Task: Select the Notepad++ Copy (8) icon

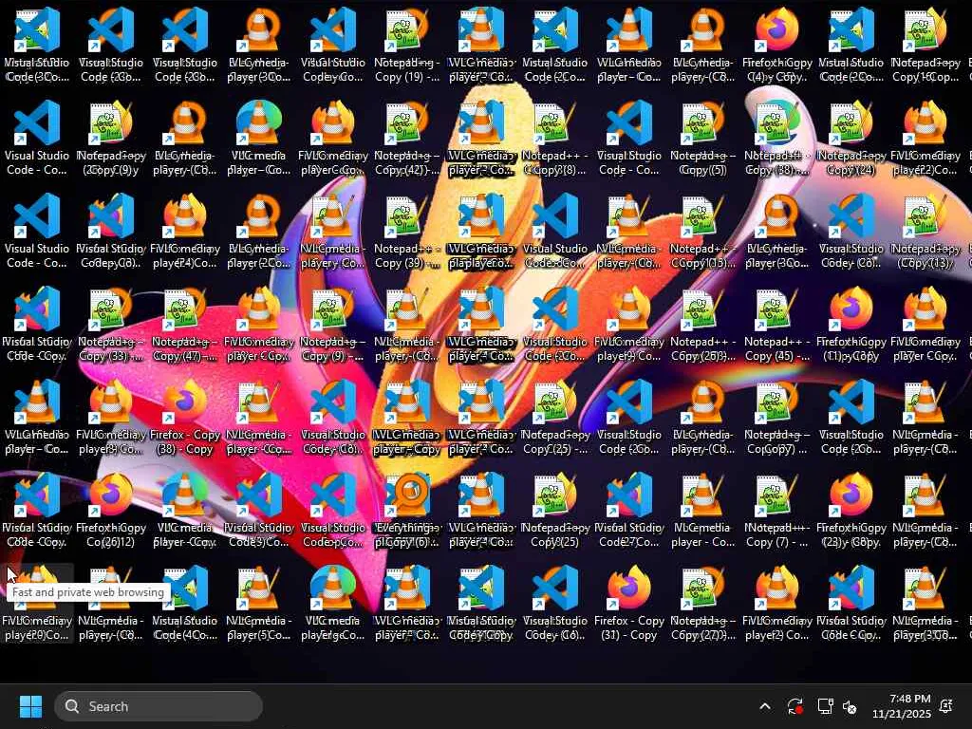Action: tap(554, 140)
